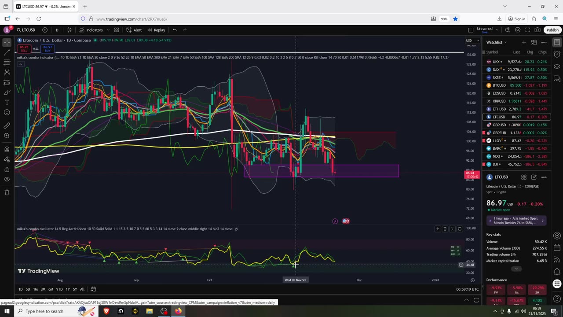Open the indicator templates grid icon
The image size is (563, 317).
pos(117,30)
